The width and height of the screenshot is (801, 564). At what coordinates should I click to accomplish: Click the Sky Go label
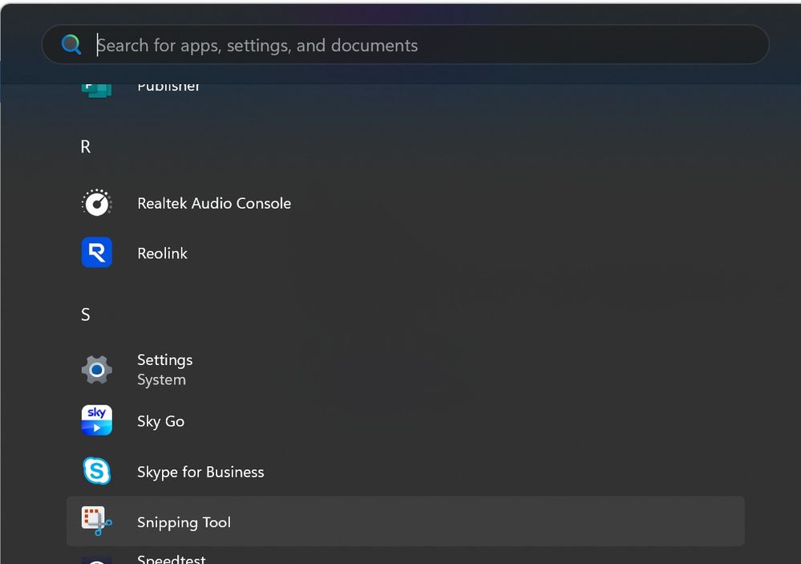coord(160,420)
